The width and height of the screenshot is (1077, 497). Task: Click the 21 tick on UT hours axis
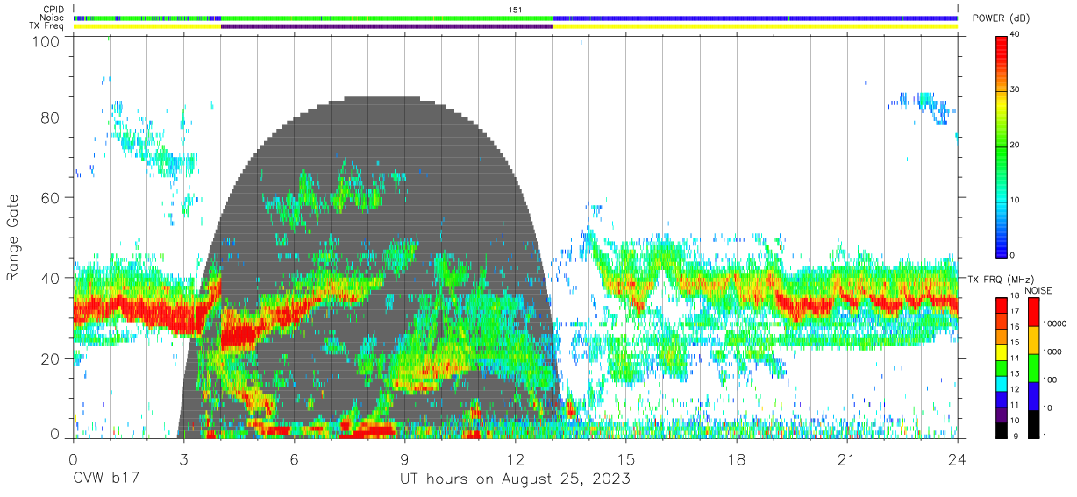coord(846,459)
